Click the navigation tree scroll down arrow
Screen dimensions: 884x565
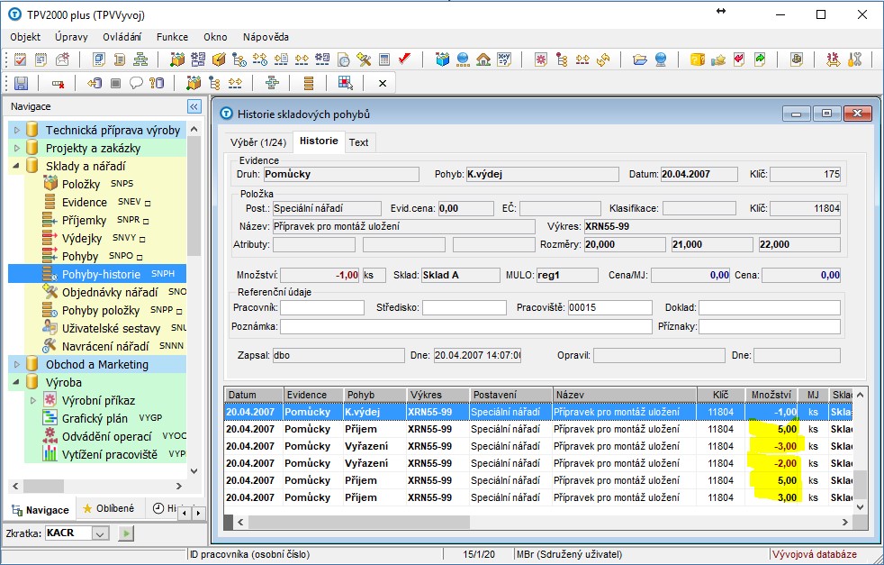[x=194, y=471]
